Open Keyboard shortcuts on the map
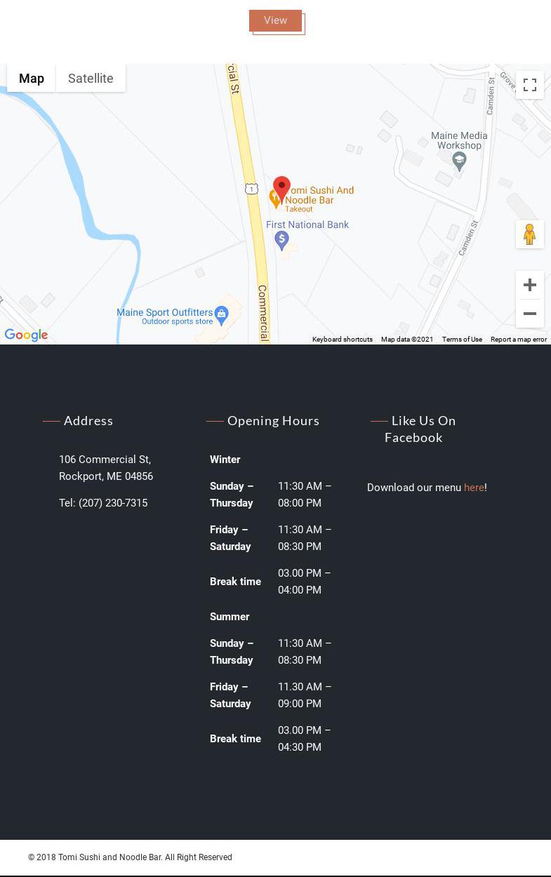The width and height of the screenshot is (551, 877). (x=342, y=340)
